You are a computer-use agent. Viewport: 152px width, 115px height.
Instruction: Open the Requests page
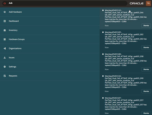[x=50, y=76]
